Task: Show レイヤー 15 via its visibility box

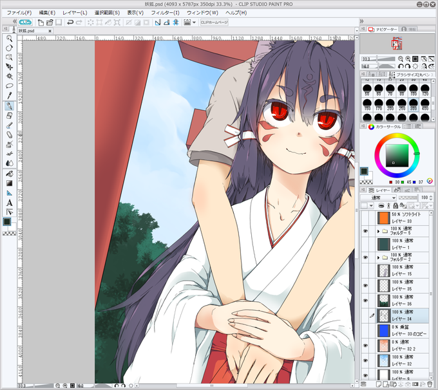Action: tap(365, 270)
